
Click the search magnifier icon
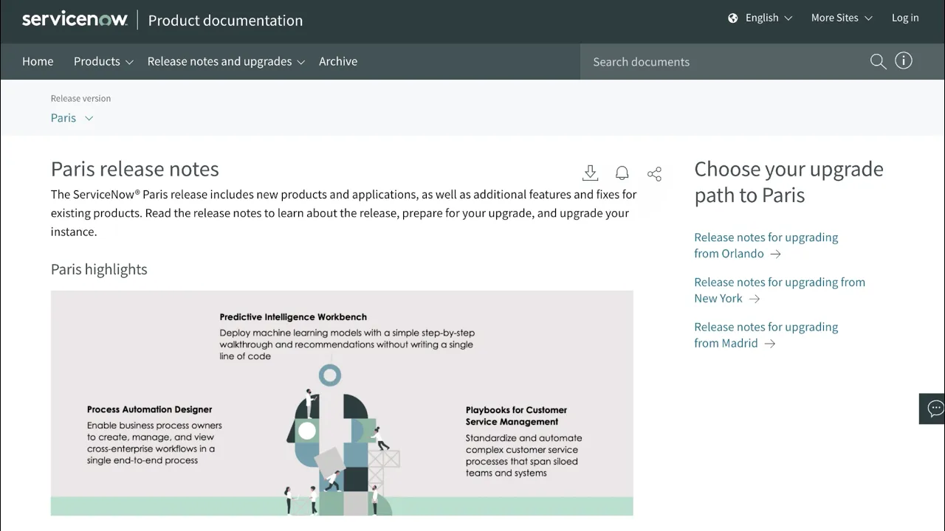click(x=878, y=61)
